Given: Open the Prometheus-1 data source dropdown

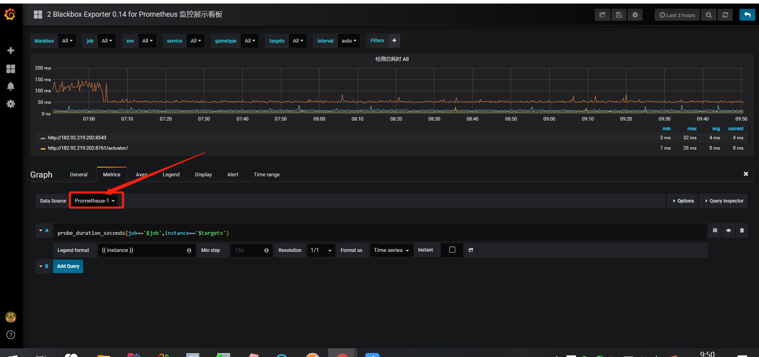Looking at the screenshot, I should coord(95,201).
